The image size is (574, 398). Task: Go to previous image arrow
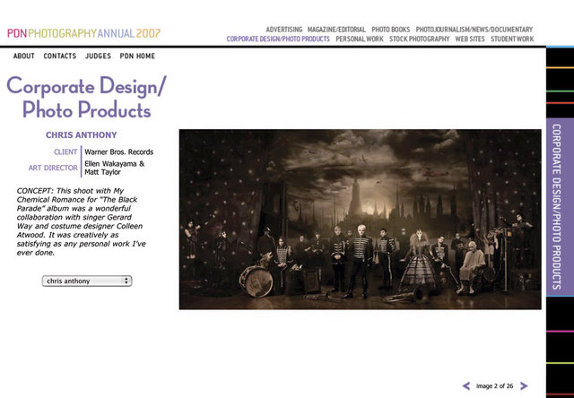(466, 386)
